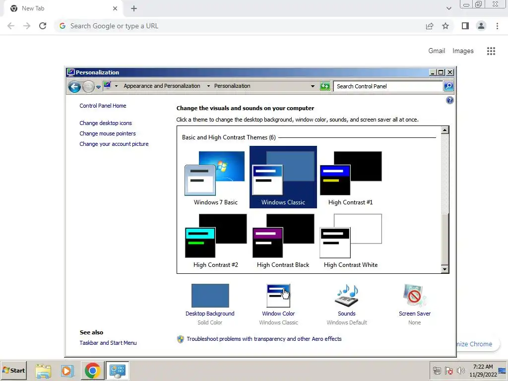
Task: Click the volume speaker tray icon
Action: pos(460,371)
